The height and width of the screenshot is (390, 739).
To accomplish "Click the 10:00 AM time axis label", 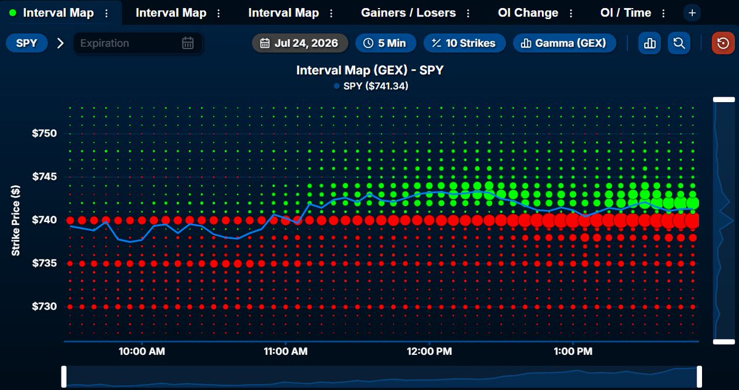I will coord(142,352).
